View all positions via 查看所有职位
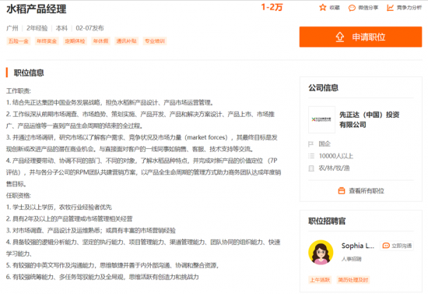The image size is (428, 294). [x=361, y=190]
